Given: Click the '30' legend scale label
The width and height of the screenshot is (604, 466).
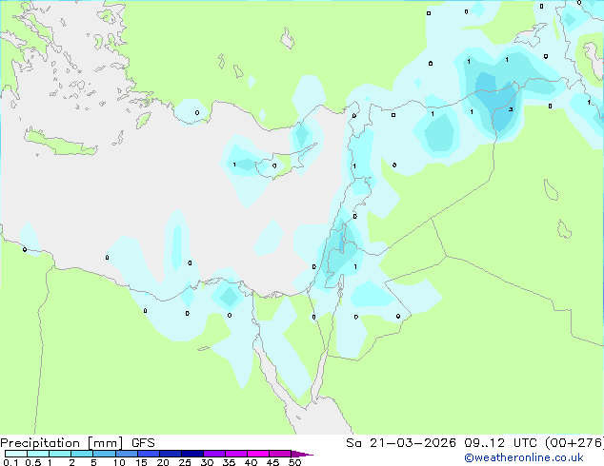Looking at the screenshot, I should pyautogui.click(x=208, y=462).
